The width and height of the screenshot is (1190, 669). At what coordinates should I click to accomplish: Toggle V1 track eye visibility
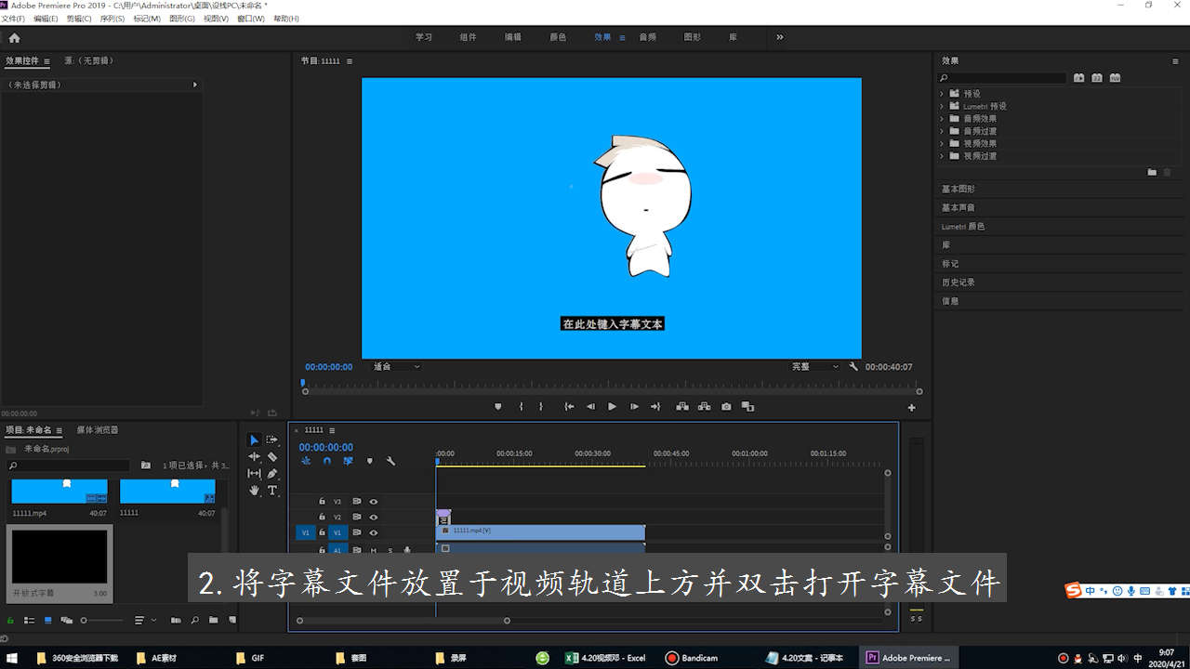373,532
